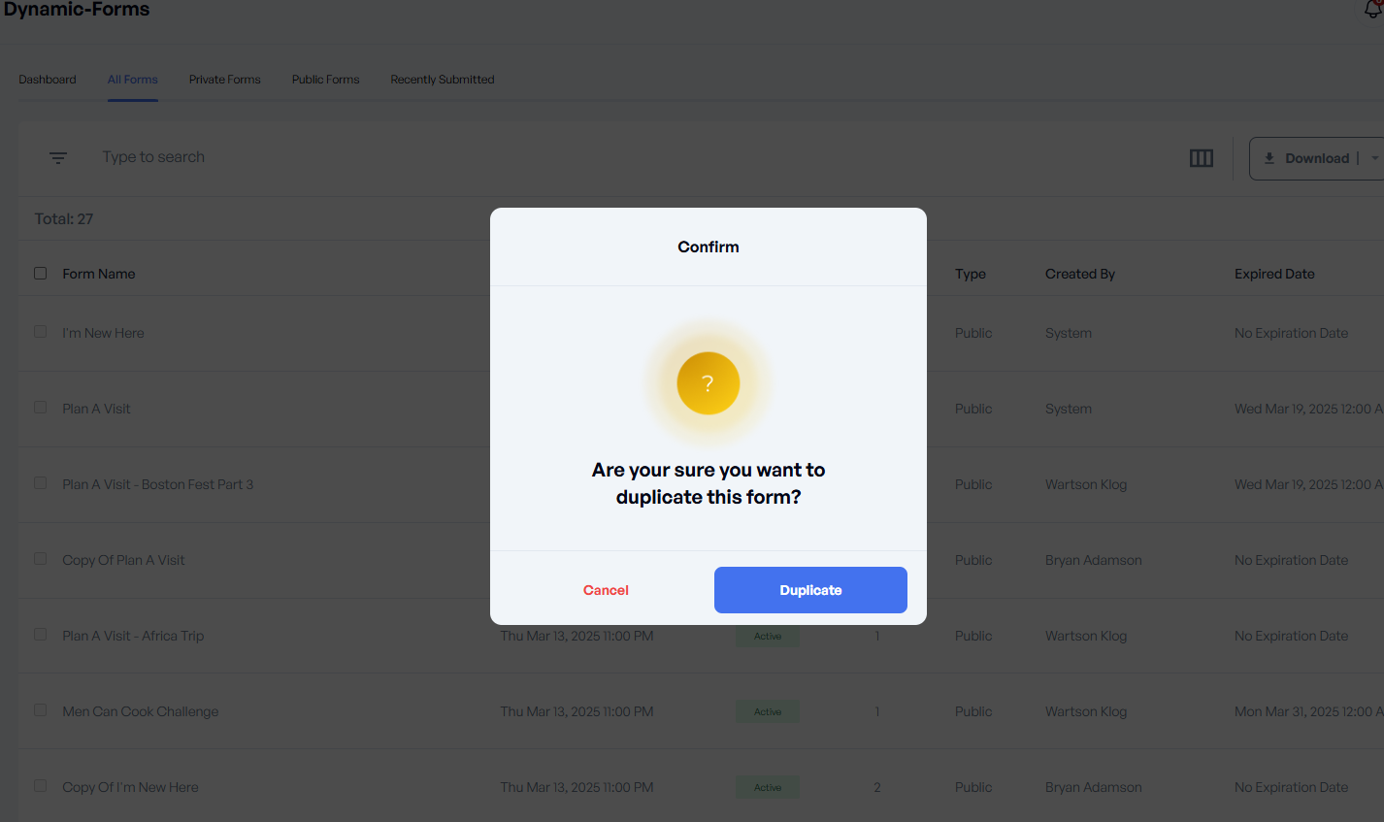The image size is (1384, 822).
Task: Open the Public Forms tab
Action: 325,80
